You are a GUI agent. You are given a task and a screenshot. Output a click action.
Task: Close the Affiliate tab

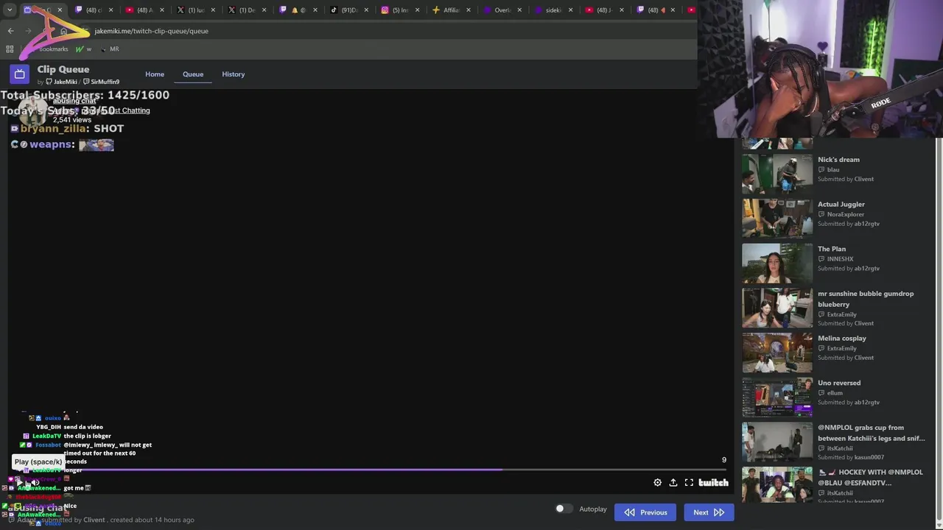tap(468, 10)
